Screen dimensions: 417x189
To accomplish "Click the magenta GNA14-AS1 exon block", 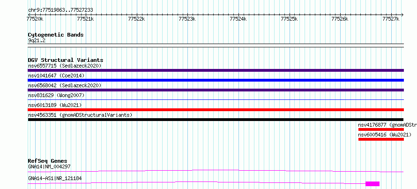I will [x=372, y=184].
